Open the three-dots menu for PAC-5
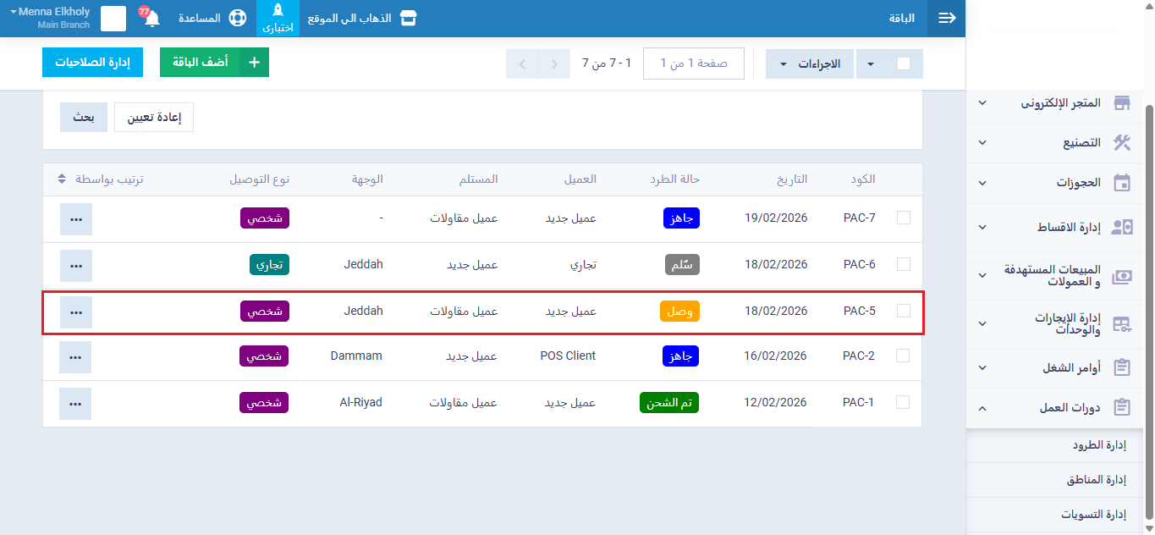Viewport: 1155px width, 535px height. coord(76,312)
